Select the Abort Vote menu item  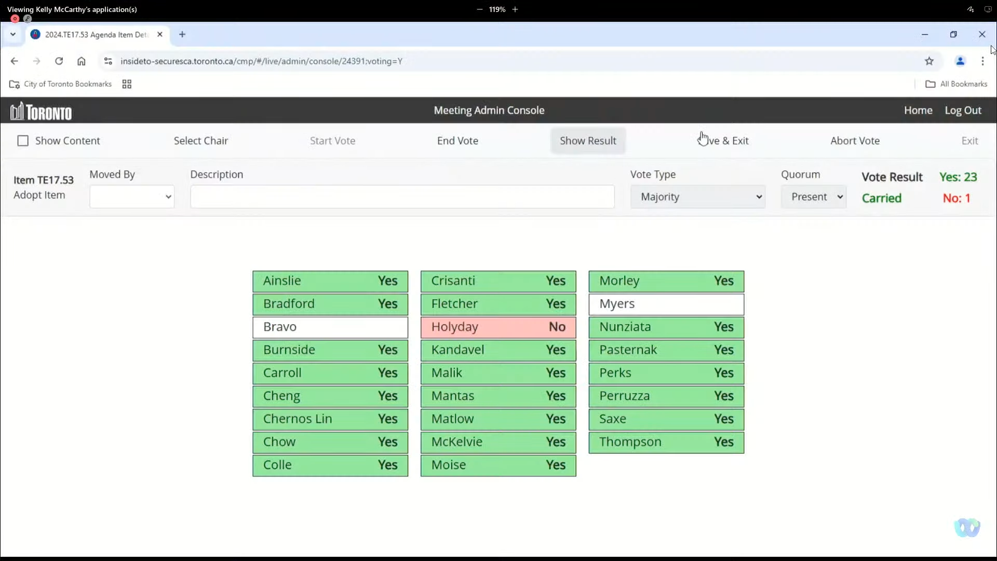(855, 140)
